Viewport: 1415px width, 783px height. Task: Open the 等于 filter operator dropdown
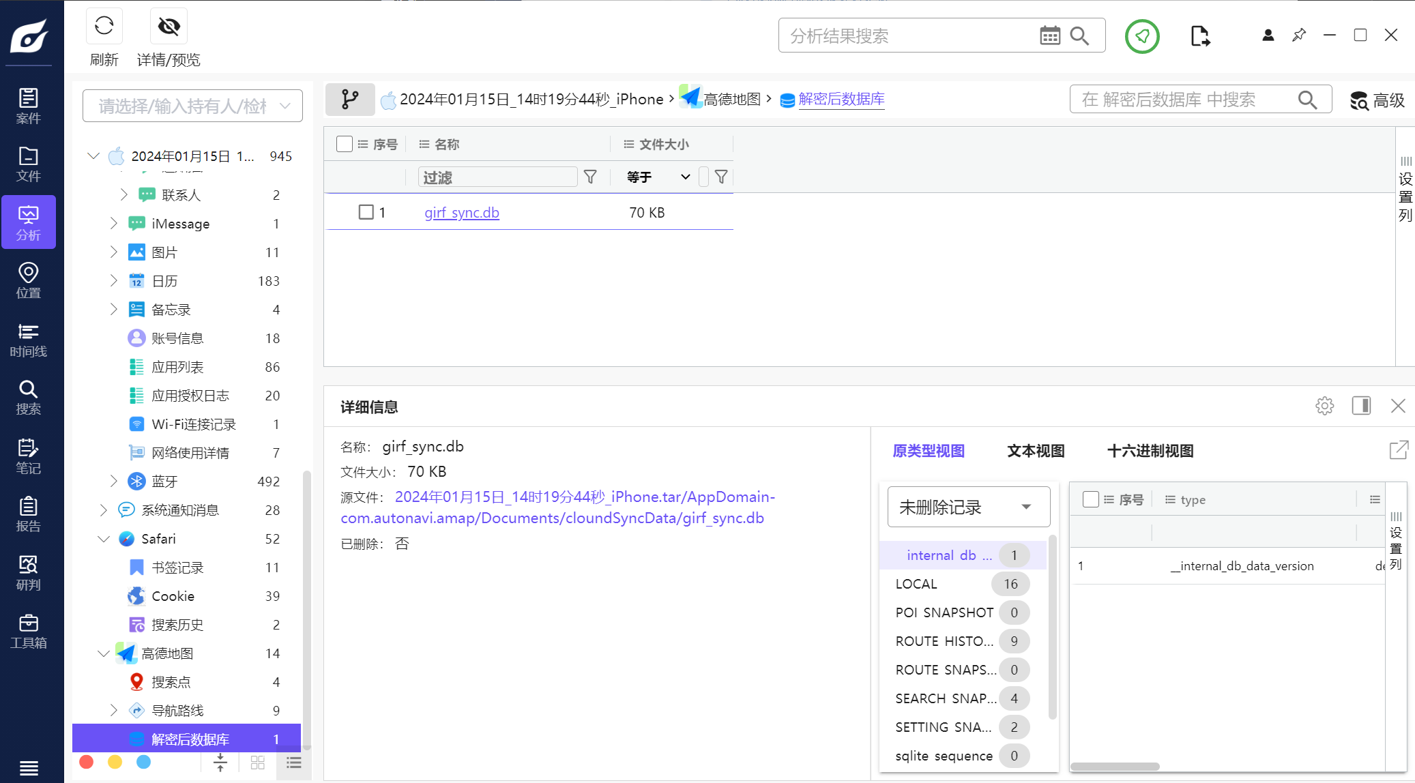click(658, 177)
